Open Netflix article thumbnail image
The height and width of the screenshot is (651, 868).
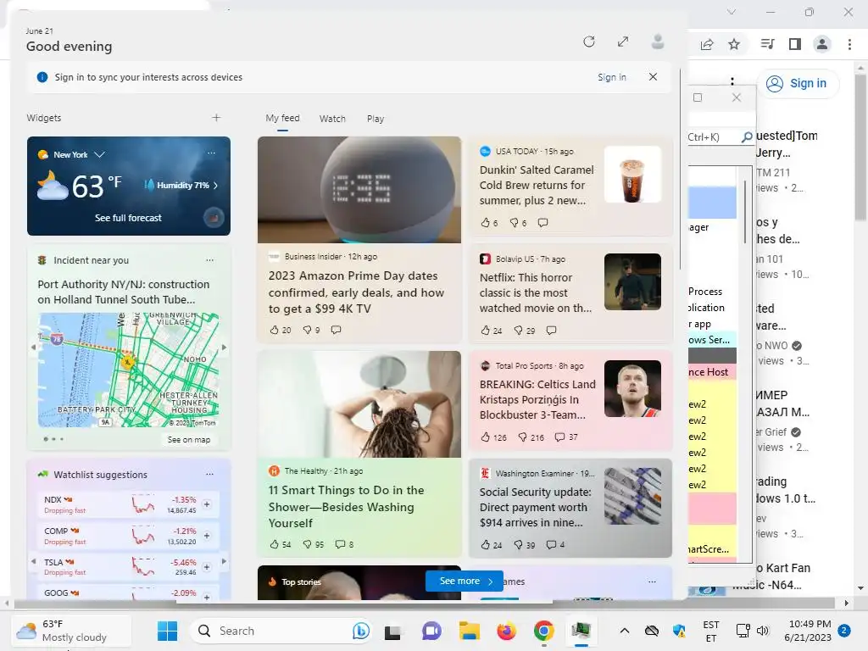point(632,281)
